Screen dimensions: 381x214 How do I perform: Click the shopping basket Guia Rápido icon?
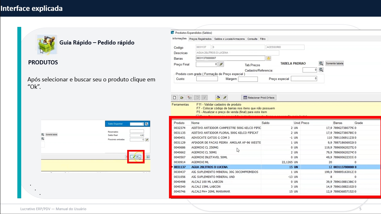pyautogui.click(x=47, y=43)
